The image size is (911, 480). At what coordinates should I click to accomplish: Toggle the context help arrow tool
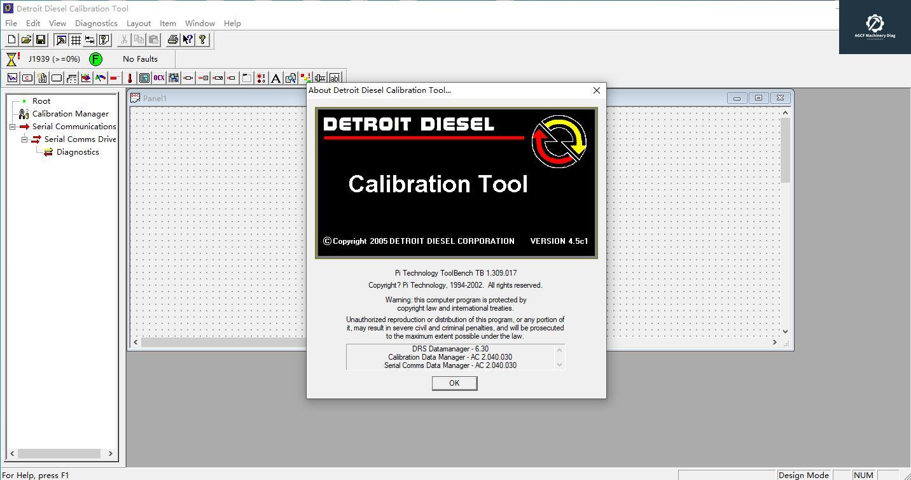click(x=188, y=39)
